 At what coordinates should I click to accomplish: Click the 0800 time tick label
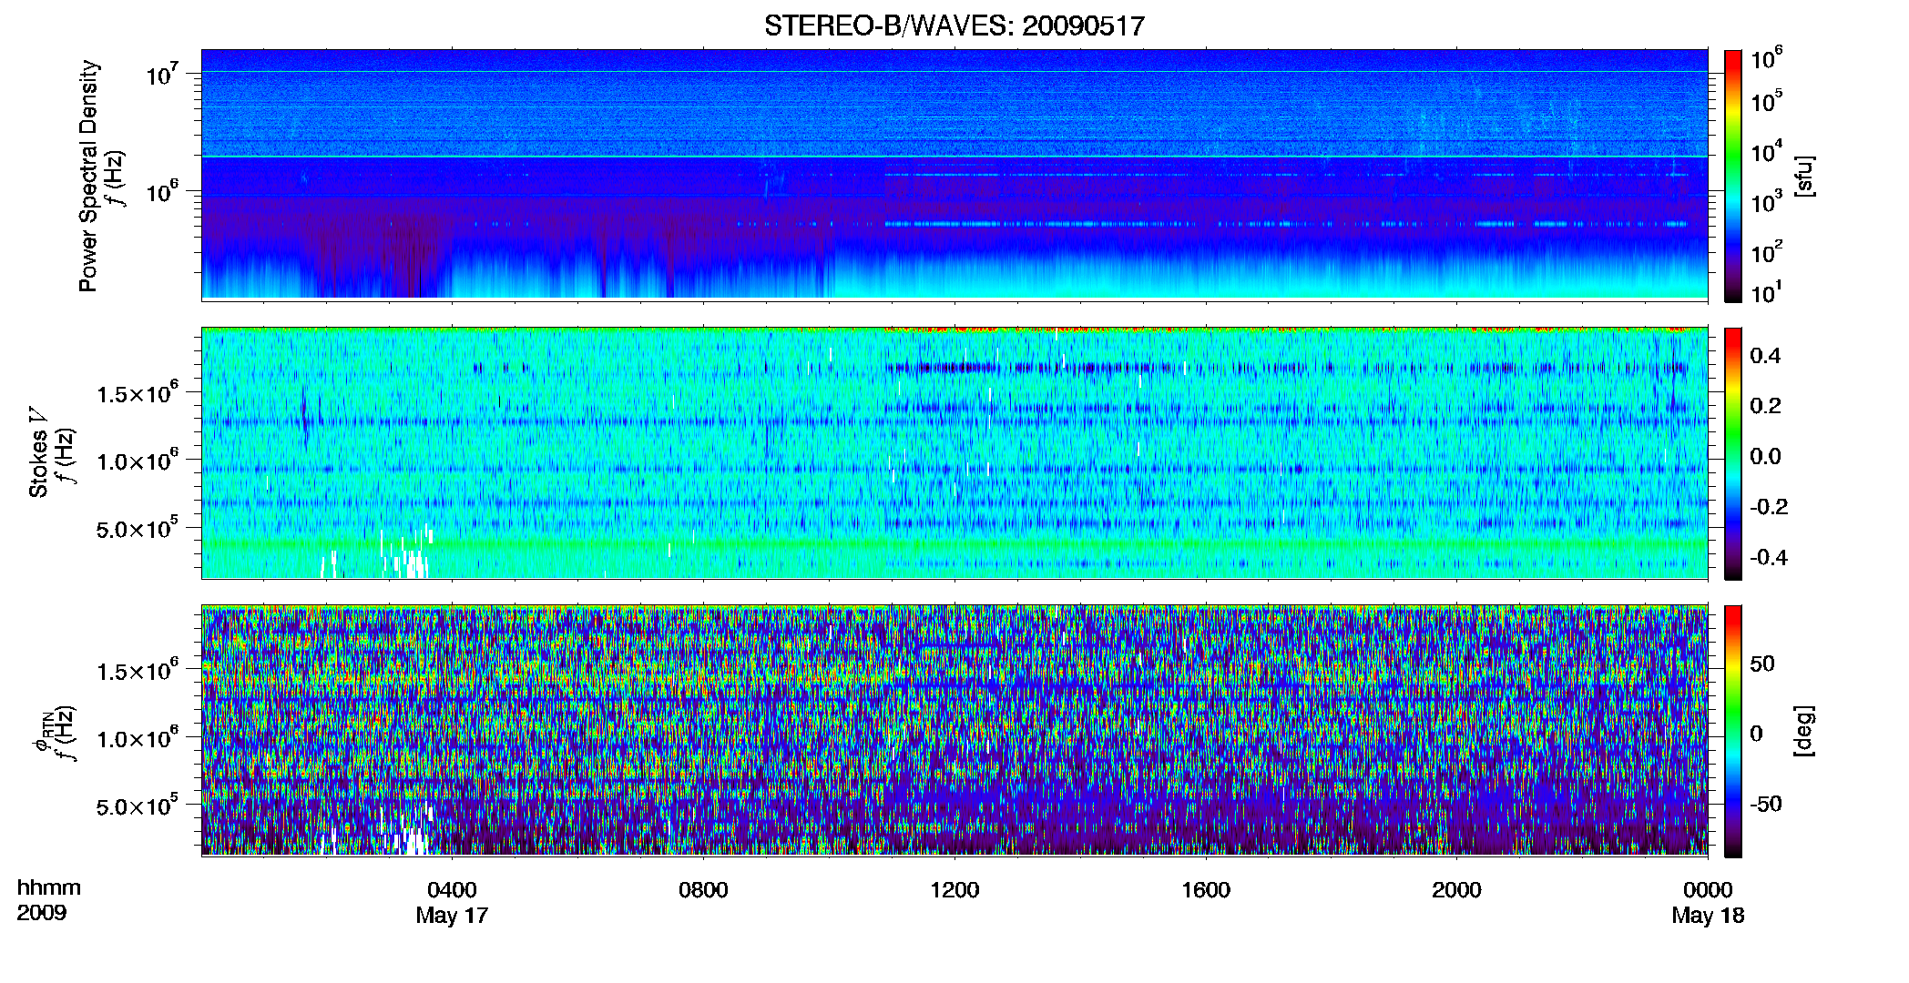(703, 890)
